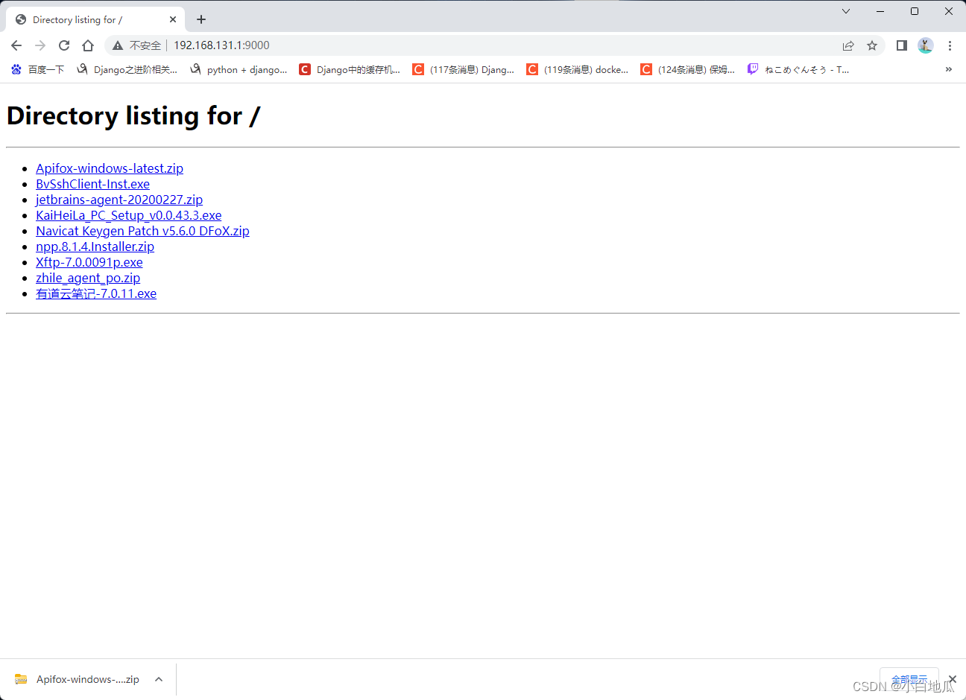Click the forward navigation arrow

click(x=40, y=45)
